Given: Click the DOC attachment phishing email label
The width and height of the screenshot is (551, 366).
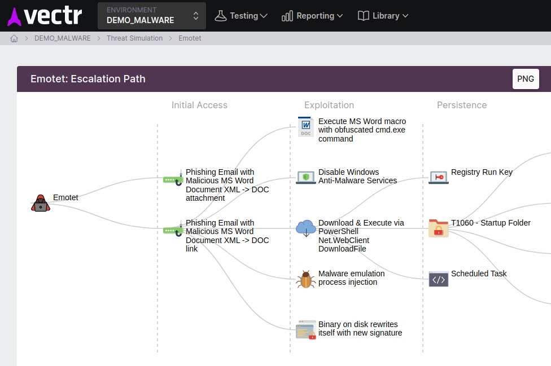Looking at the screenshot, I should tap(227, 185).
